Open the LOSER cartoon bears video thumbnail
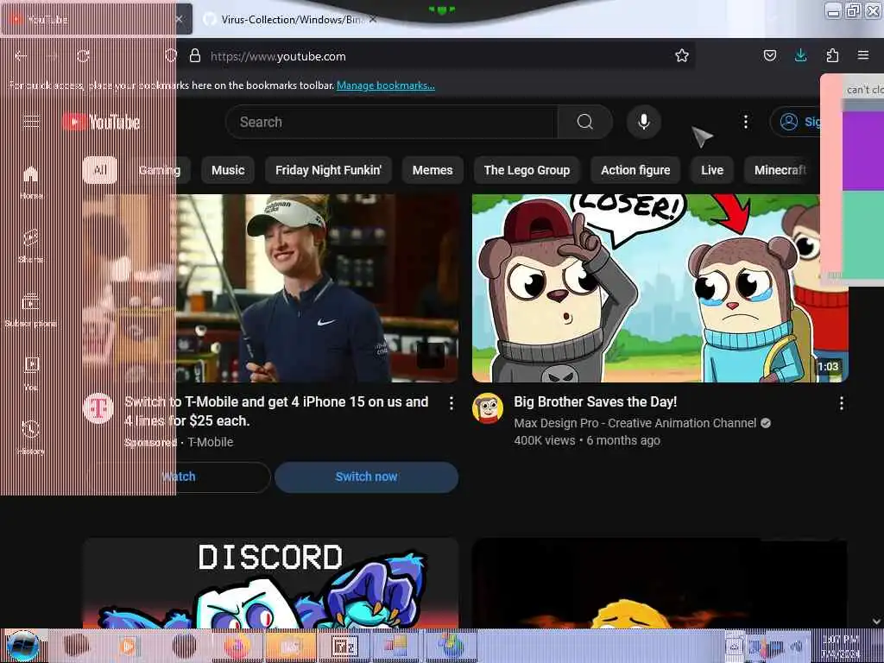884x663 pixels. (660, 288)
